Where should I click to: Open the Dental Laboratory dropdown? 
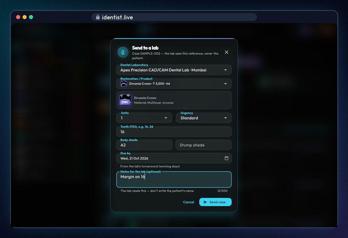tap(174, 70)
